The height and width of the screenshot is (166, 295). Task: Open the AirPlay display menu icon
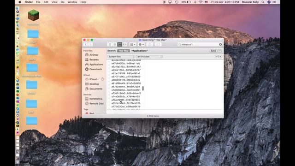(170, 2)
